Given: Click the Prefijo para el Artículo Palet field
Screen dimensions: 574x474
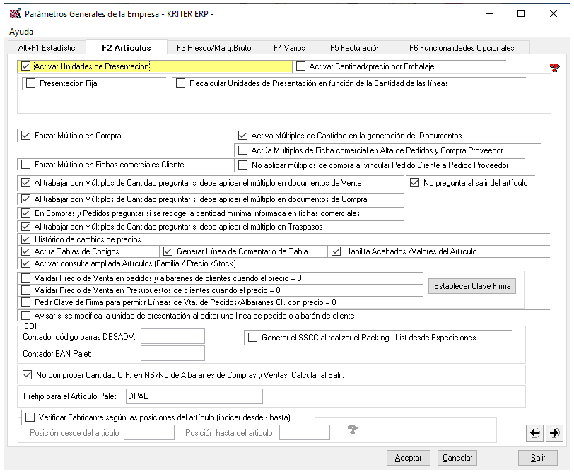Looking at the screenshot, I should point(194,396).
